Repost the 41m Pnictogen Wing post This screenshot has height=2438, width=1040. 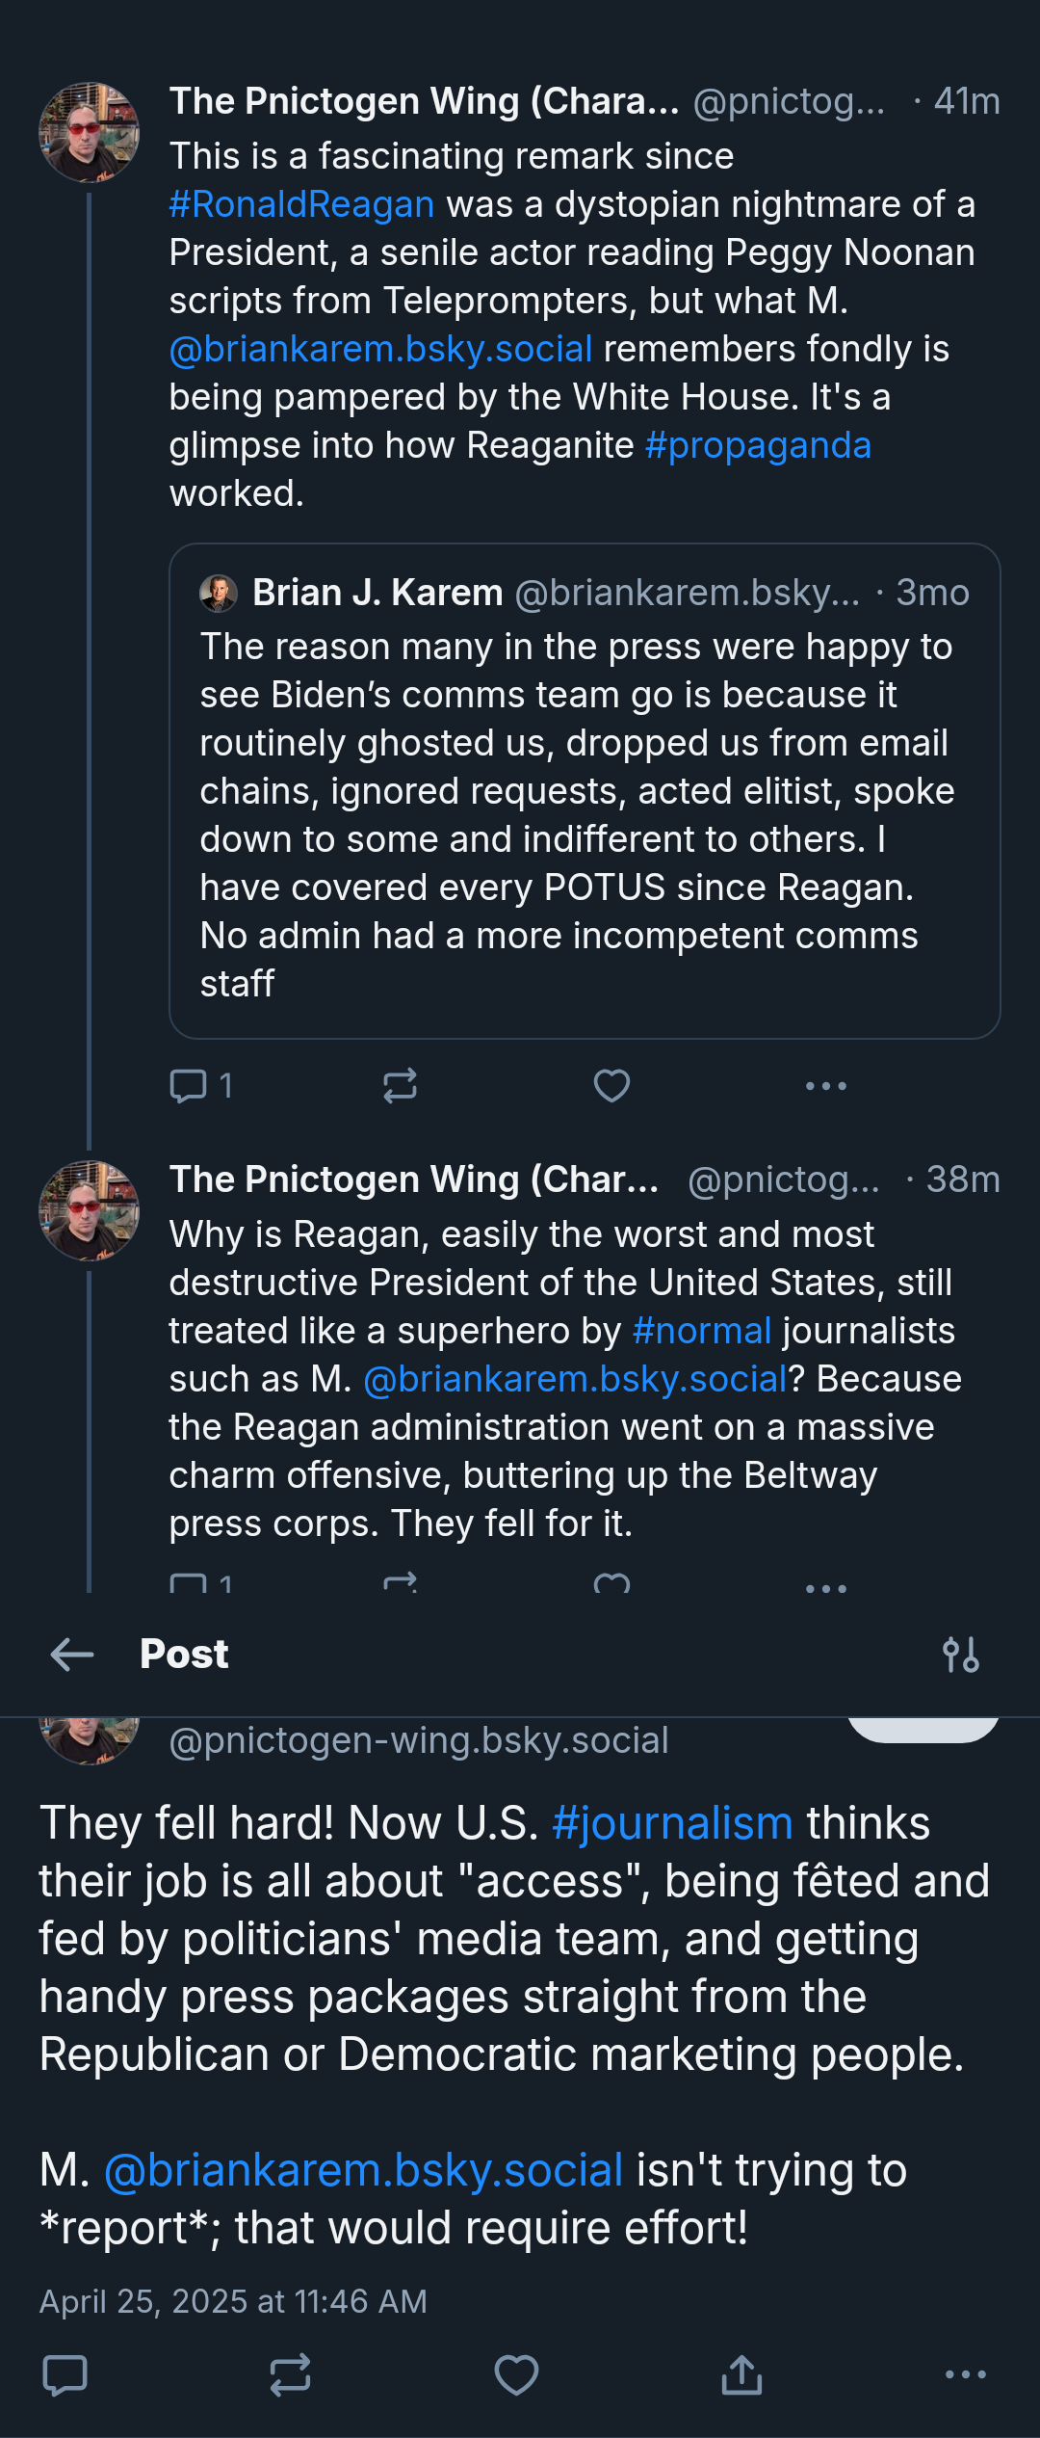coord(400,1086)
